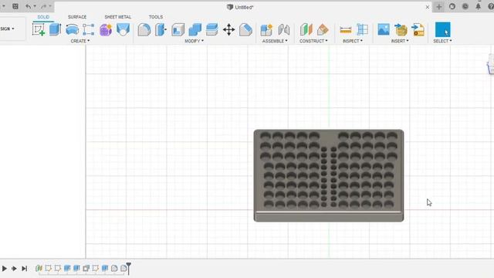
Task: Select the Combine tool in Modify
Action: click(x=195, y=29)
